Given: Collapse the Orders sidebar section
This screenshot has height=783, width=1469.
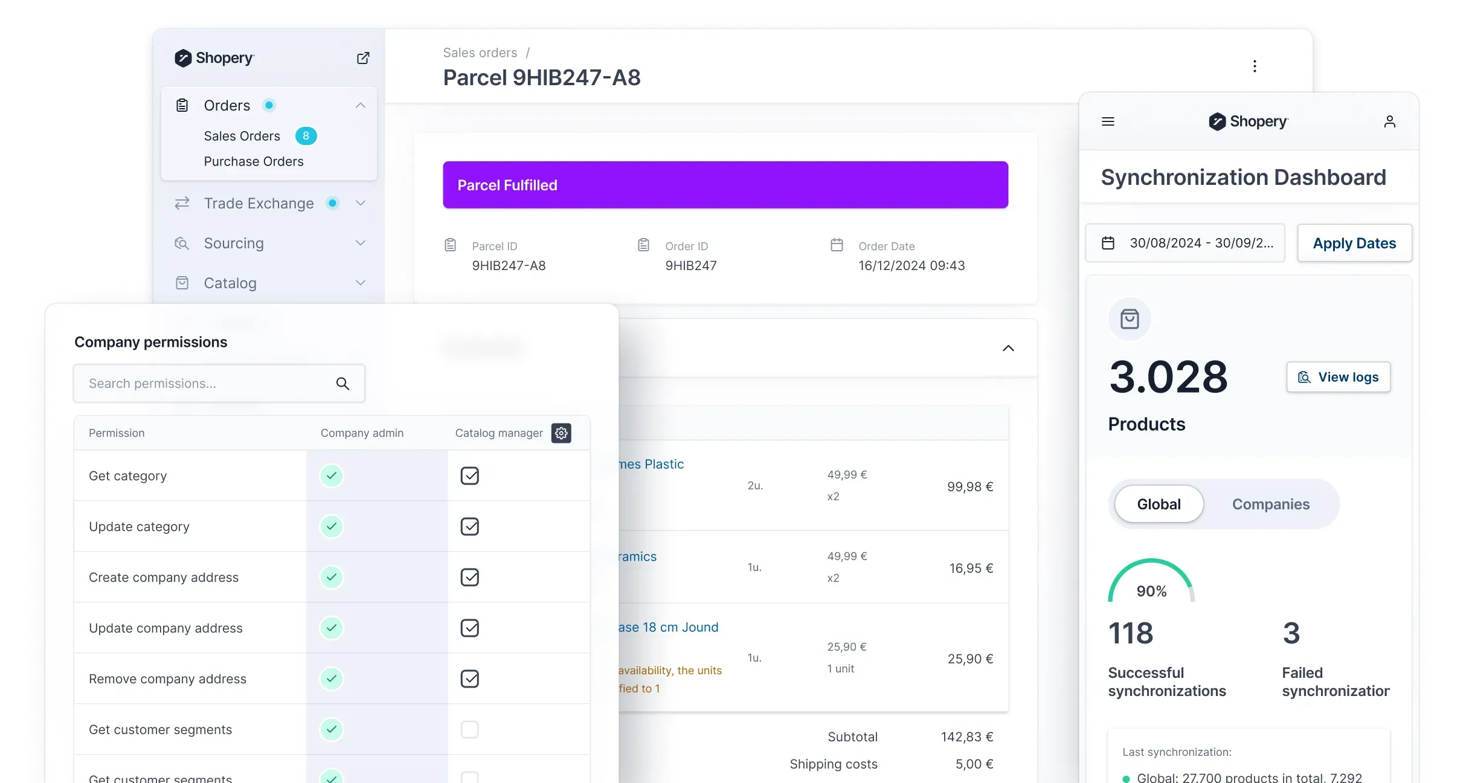Looking at the screenshot, I should 361,106.
